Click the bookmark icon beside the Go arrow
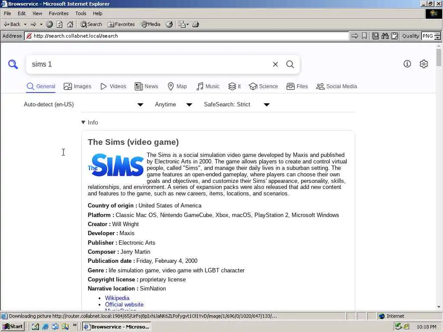Screen dimensions: 443x332 click(x=364, y=36)
